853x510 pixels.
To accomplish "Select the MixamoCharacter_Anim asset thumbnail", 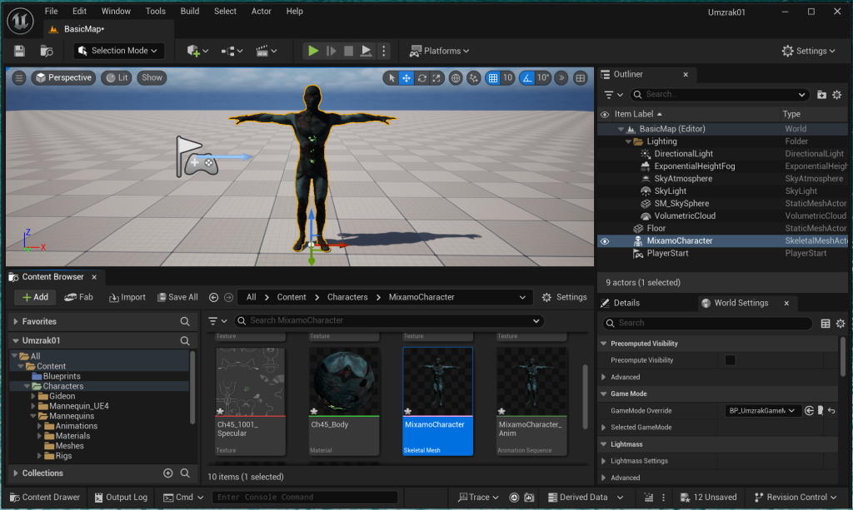I will (x=531, y=401).
